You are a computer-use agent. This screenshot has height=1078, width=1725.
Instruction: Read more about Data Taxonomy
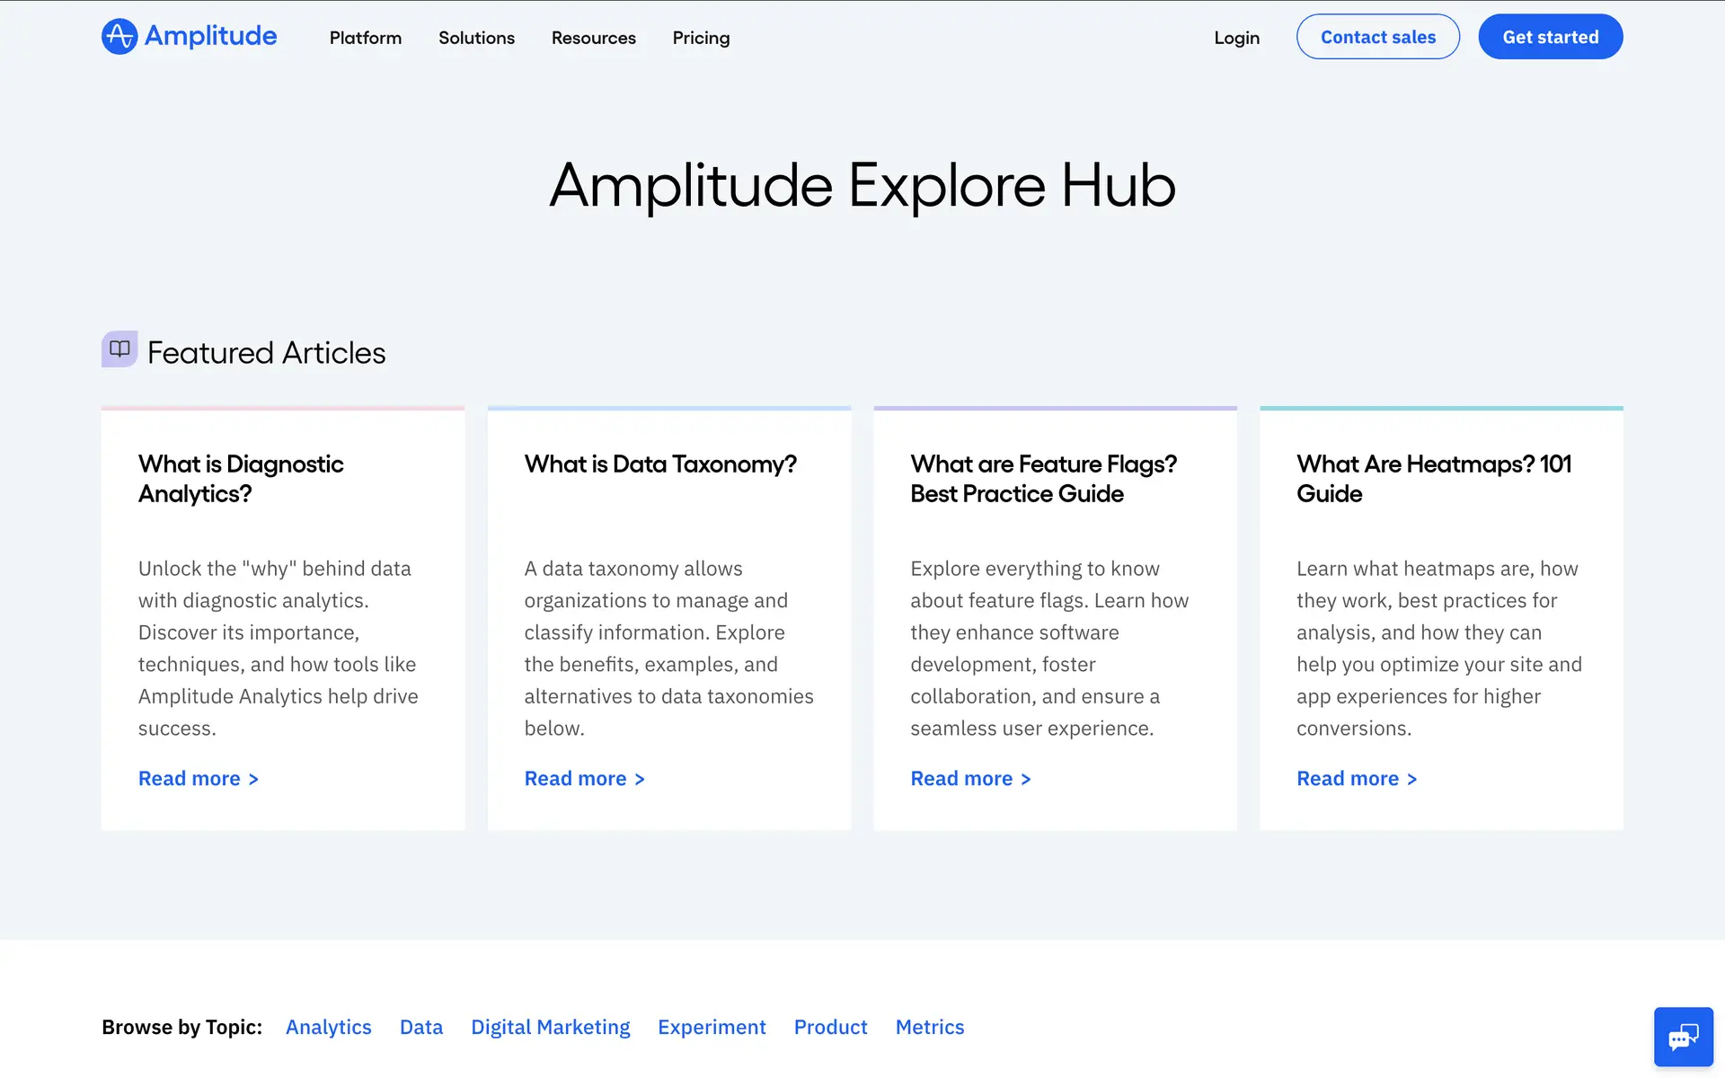click(584, 779)
